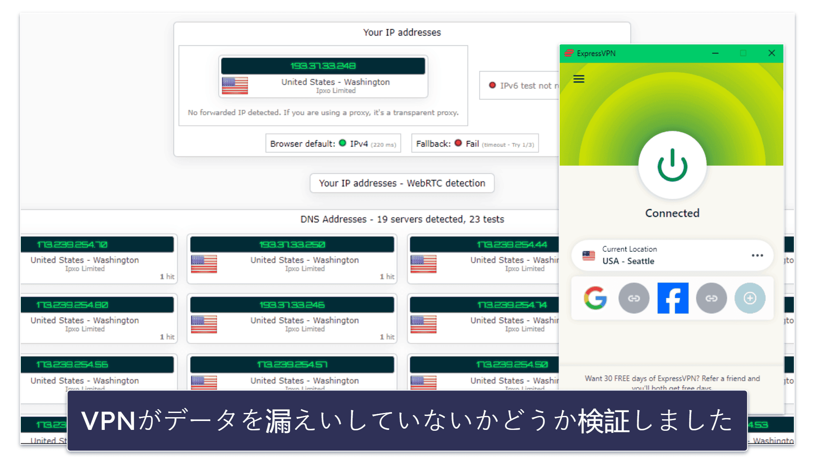Screen dimensions: 813x457
Task: Click flag icon beside 173.239.254.57 entry
Action: (204, 382)
